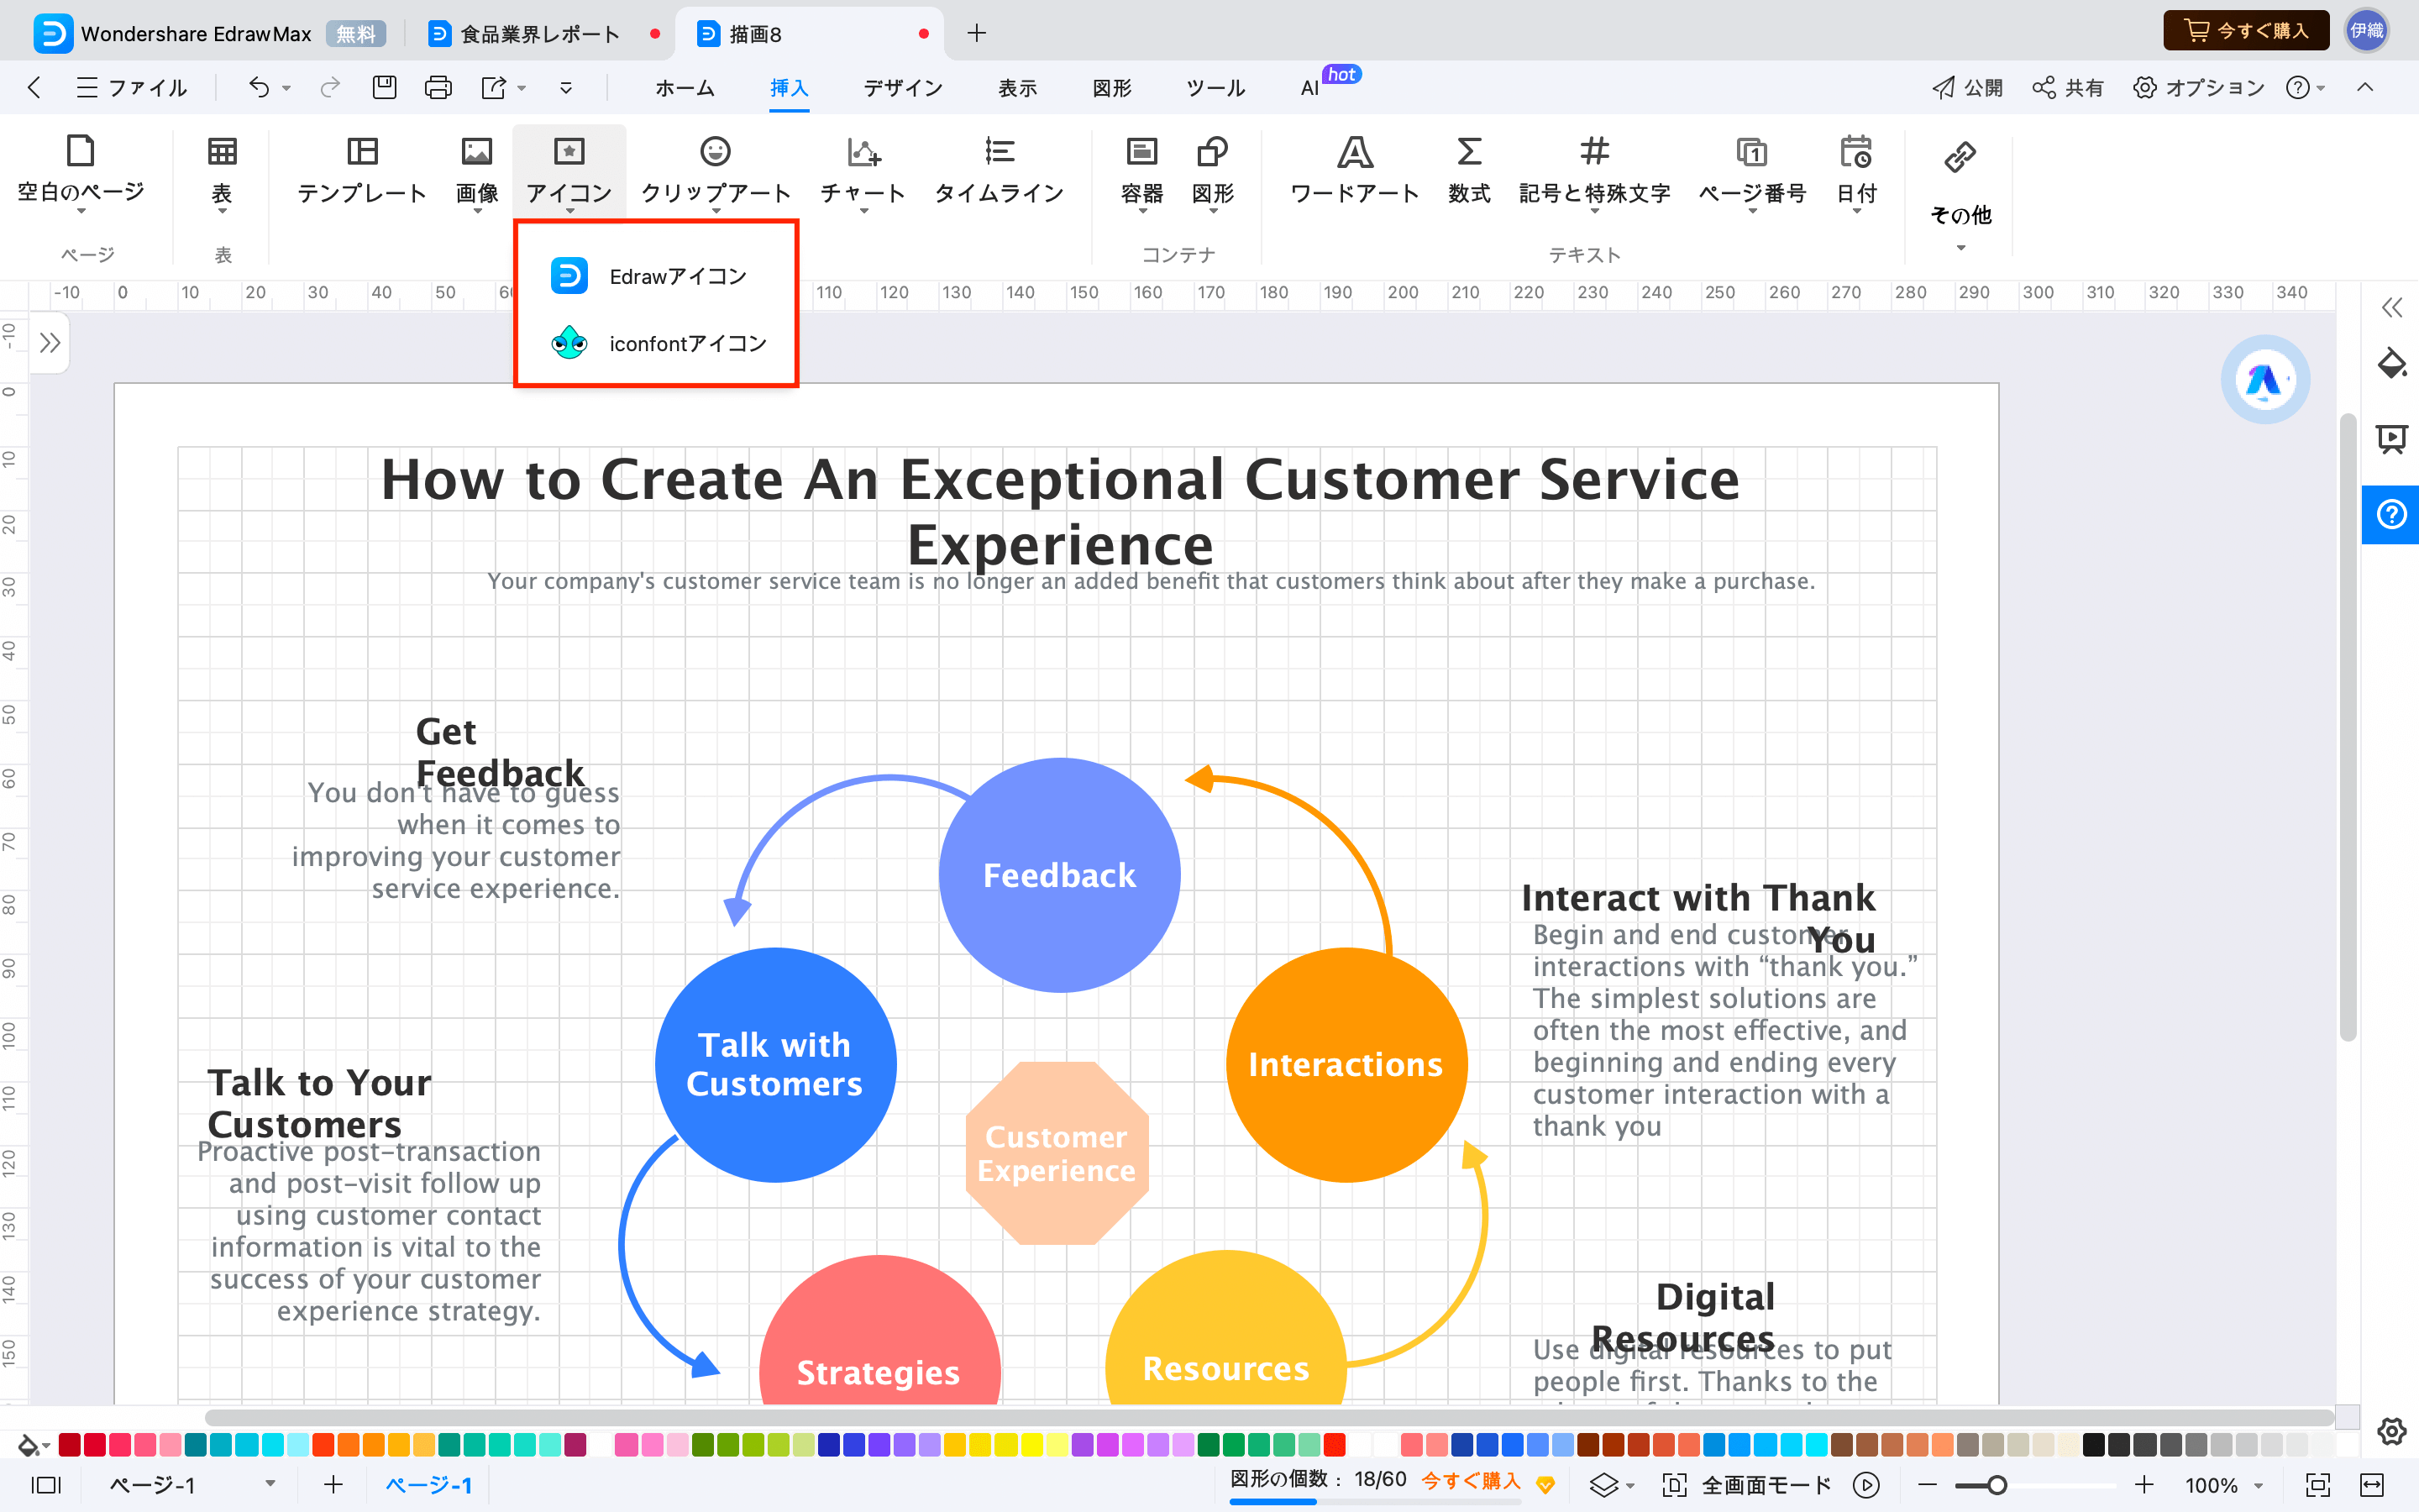
Task: Open the fill color bucket in palette bar
Action: click(x=28, y=1445)
